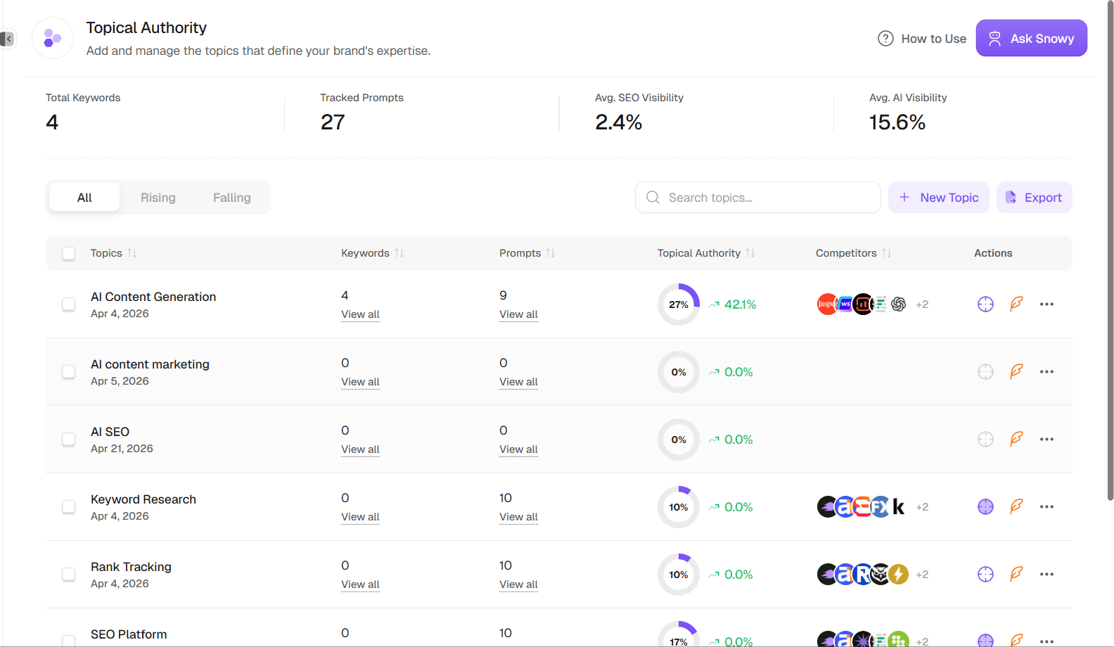Click the feather write icon for AI SEO

coord(1016,439)
